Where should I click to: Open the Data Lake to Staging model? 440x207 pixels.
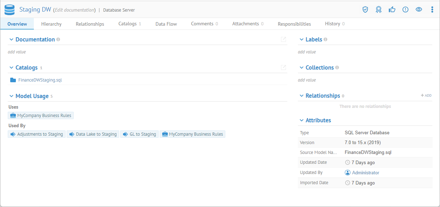[x=93, y=134]
